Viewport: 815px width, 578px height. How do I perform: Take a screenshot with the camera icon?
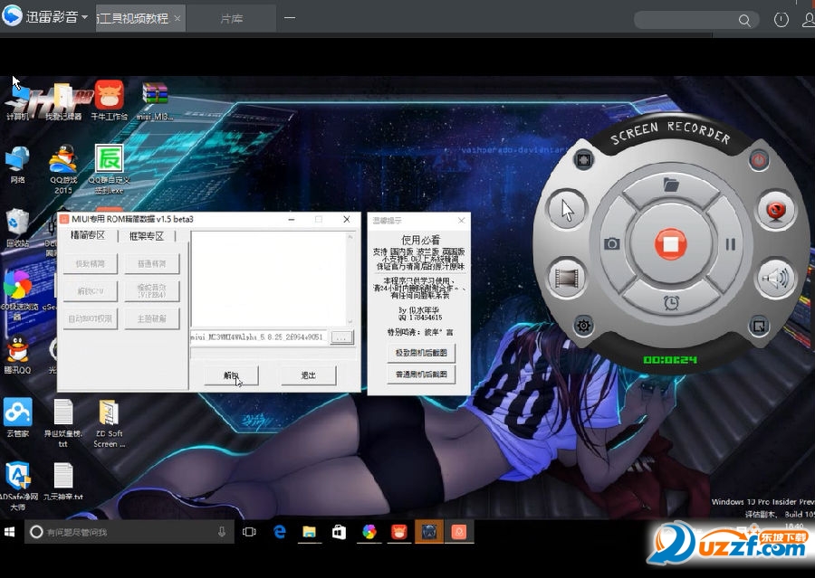pos(612,244)
